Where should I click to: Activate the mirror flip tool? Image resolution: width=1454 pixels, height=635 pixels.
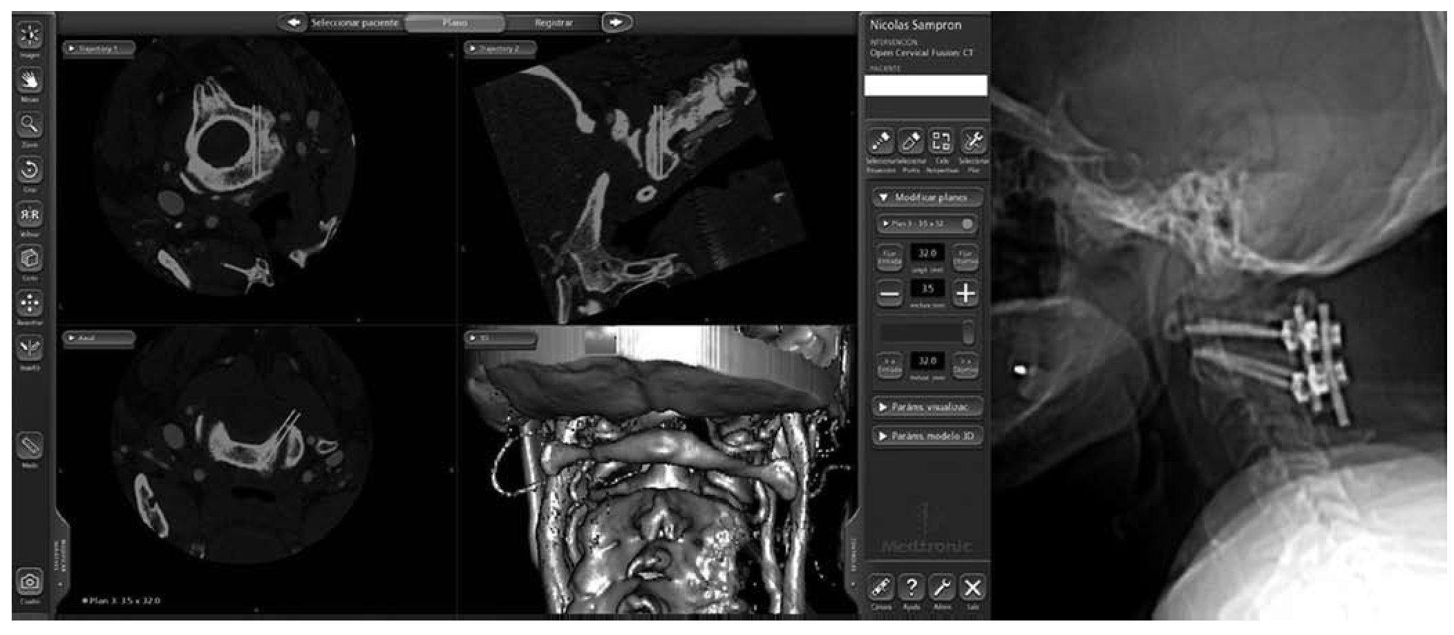coord(30,215)
